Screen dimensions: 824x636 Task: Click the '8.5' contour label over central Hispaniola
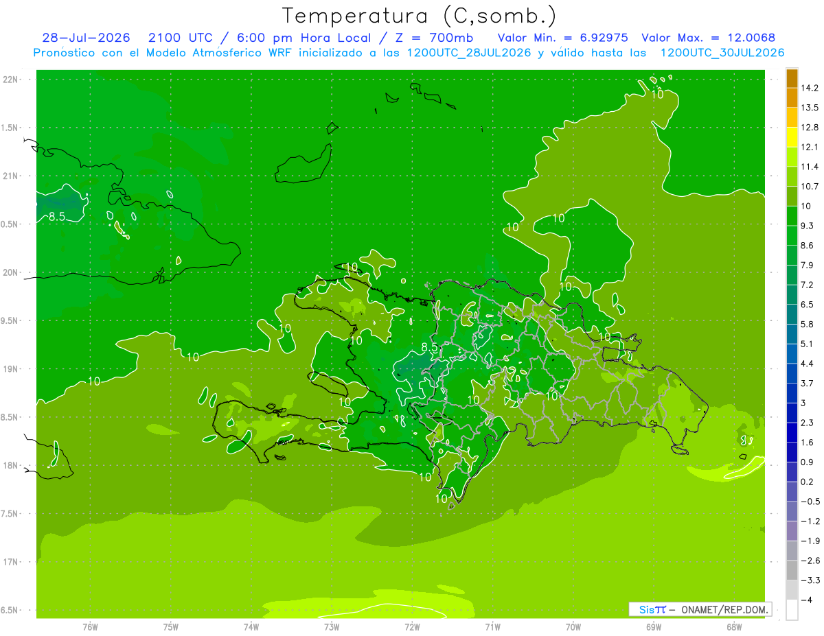[x=430, y=346]
